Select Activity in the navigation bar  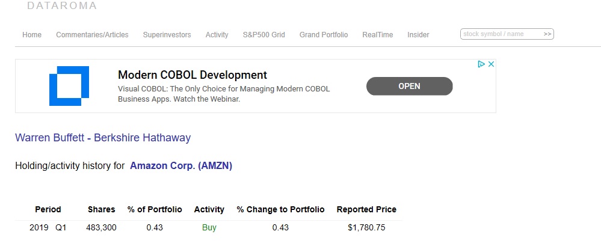pos(217,35)
